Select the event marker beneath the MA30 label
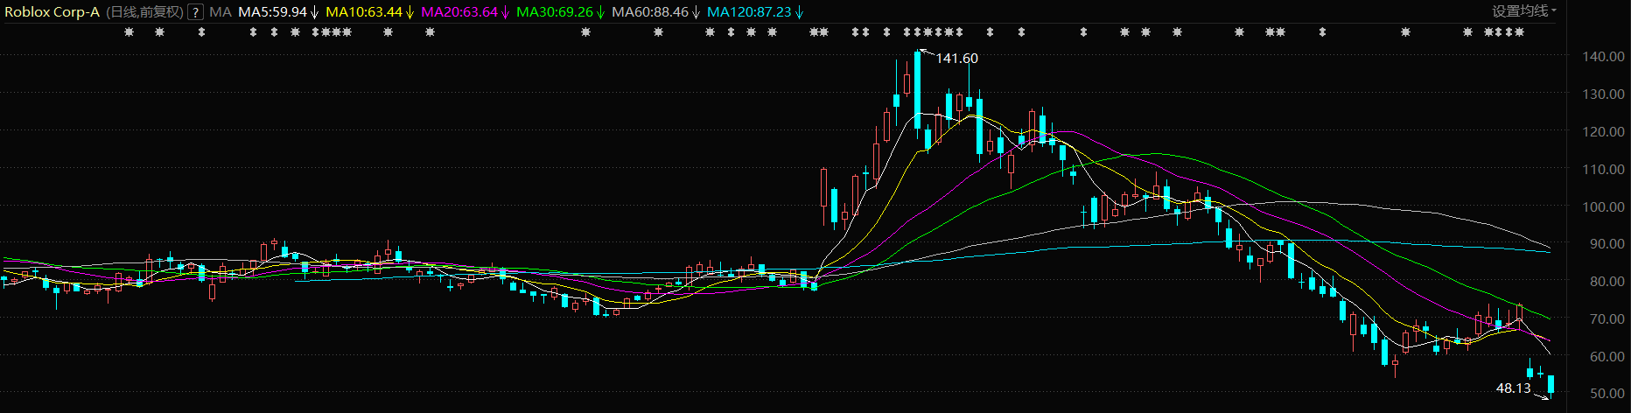The image size is (1631, 413). coord(585,32)
